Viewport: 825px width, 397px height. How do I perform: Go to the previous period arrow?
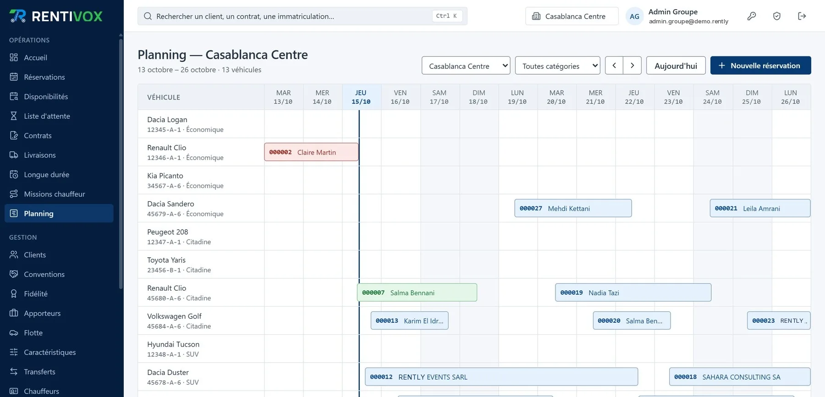(614, 66)
